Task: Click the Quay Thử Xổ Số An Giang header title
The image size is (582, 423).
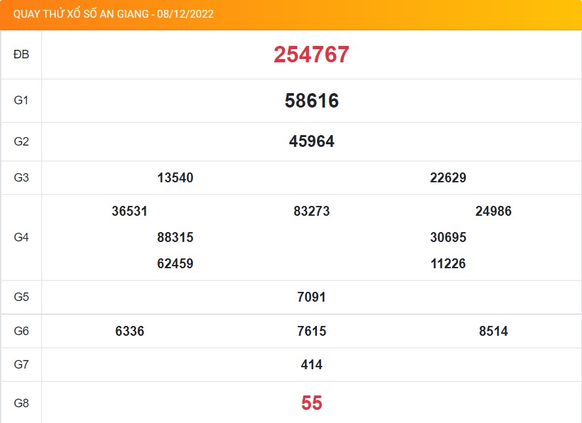Action: [x=114, y=14]
